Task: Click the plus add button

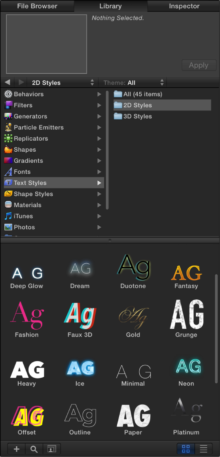Action: (x=17, y=449)
